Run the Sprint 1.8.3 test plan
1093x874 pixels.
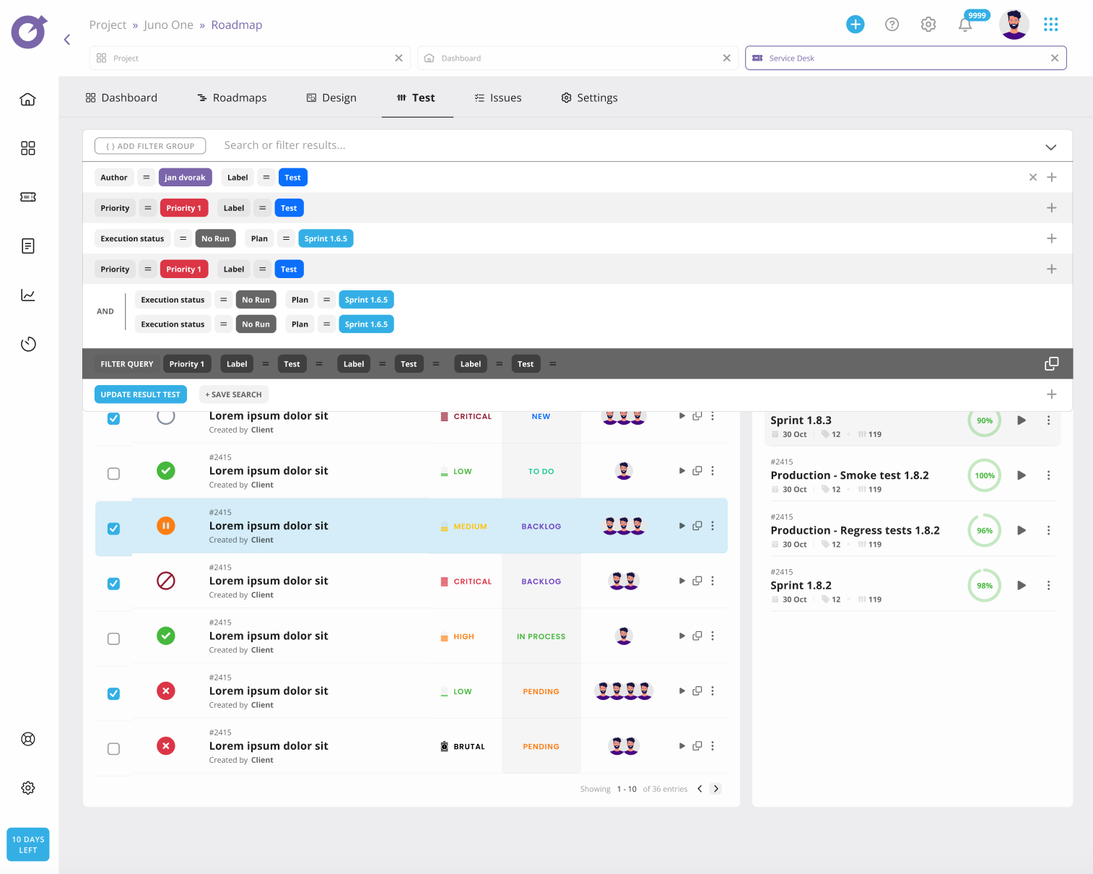click(x=1022, y=420)
